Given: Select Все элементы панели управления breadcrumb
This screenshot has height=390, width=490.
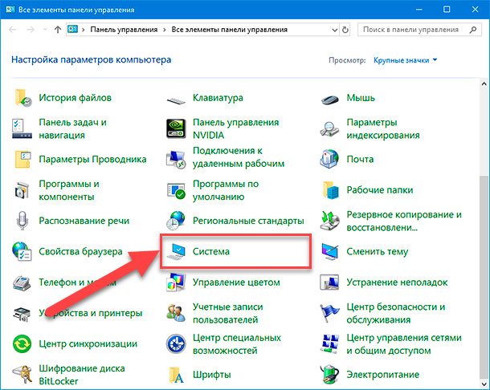Looking at the screenshot, I should pyautogui.click(x=230, y=30).
